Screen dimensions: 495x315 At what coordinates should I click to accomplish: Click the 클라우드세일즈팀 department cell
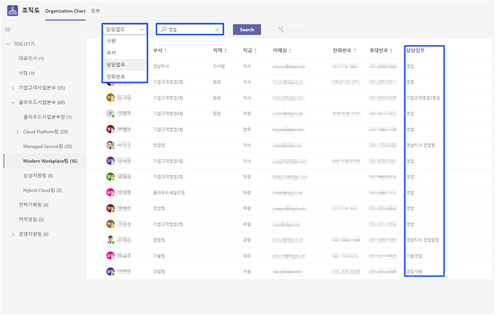169,193
